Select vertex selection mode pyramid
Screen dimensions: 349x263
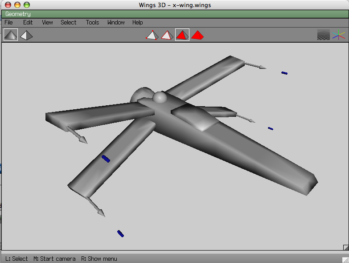[x=152, y=35]
